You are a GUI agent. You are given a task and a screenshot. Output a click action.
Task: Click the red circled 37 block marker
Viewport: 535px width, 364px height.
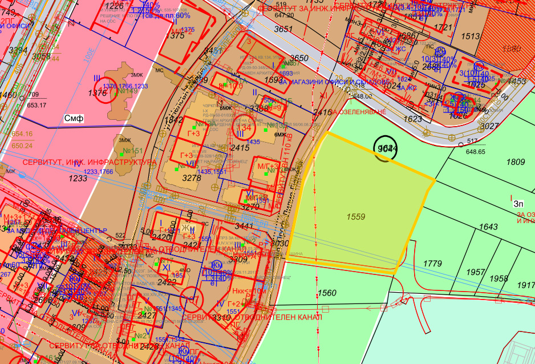click(x=192, y=300)
